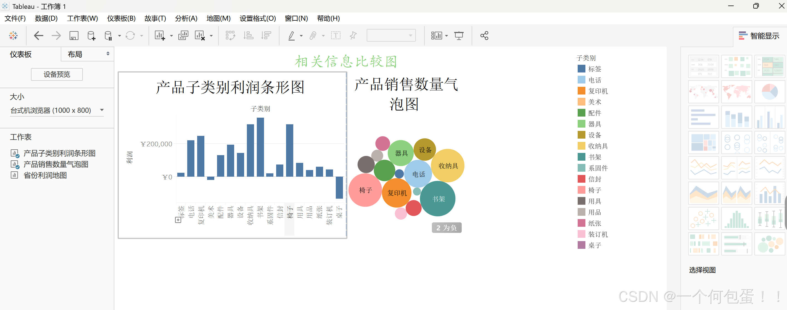Click the undo back arrow
This screenshot has width=787, height=310.
38,36
